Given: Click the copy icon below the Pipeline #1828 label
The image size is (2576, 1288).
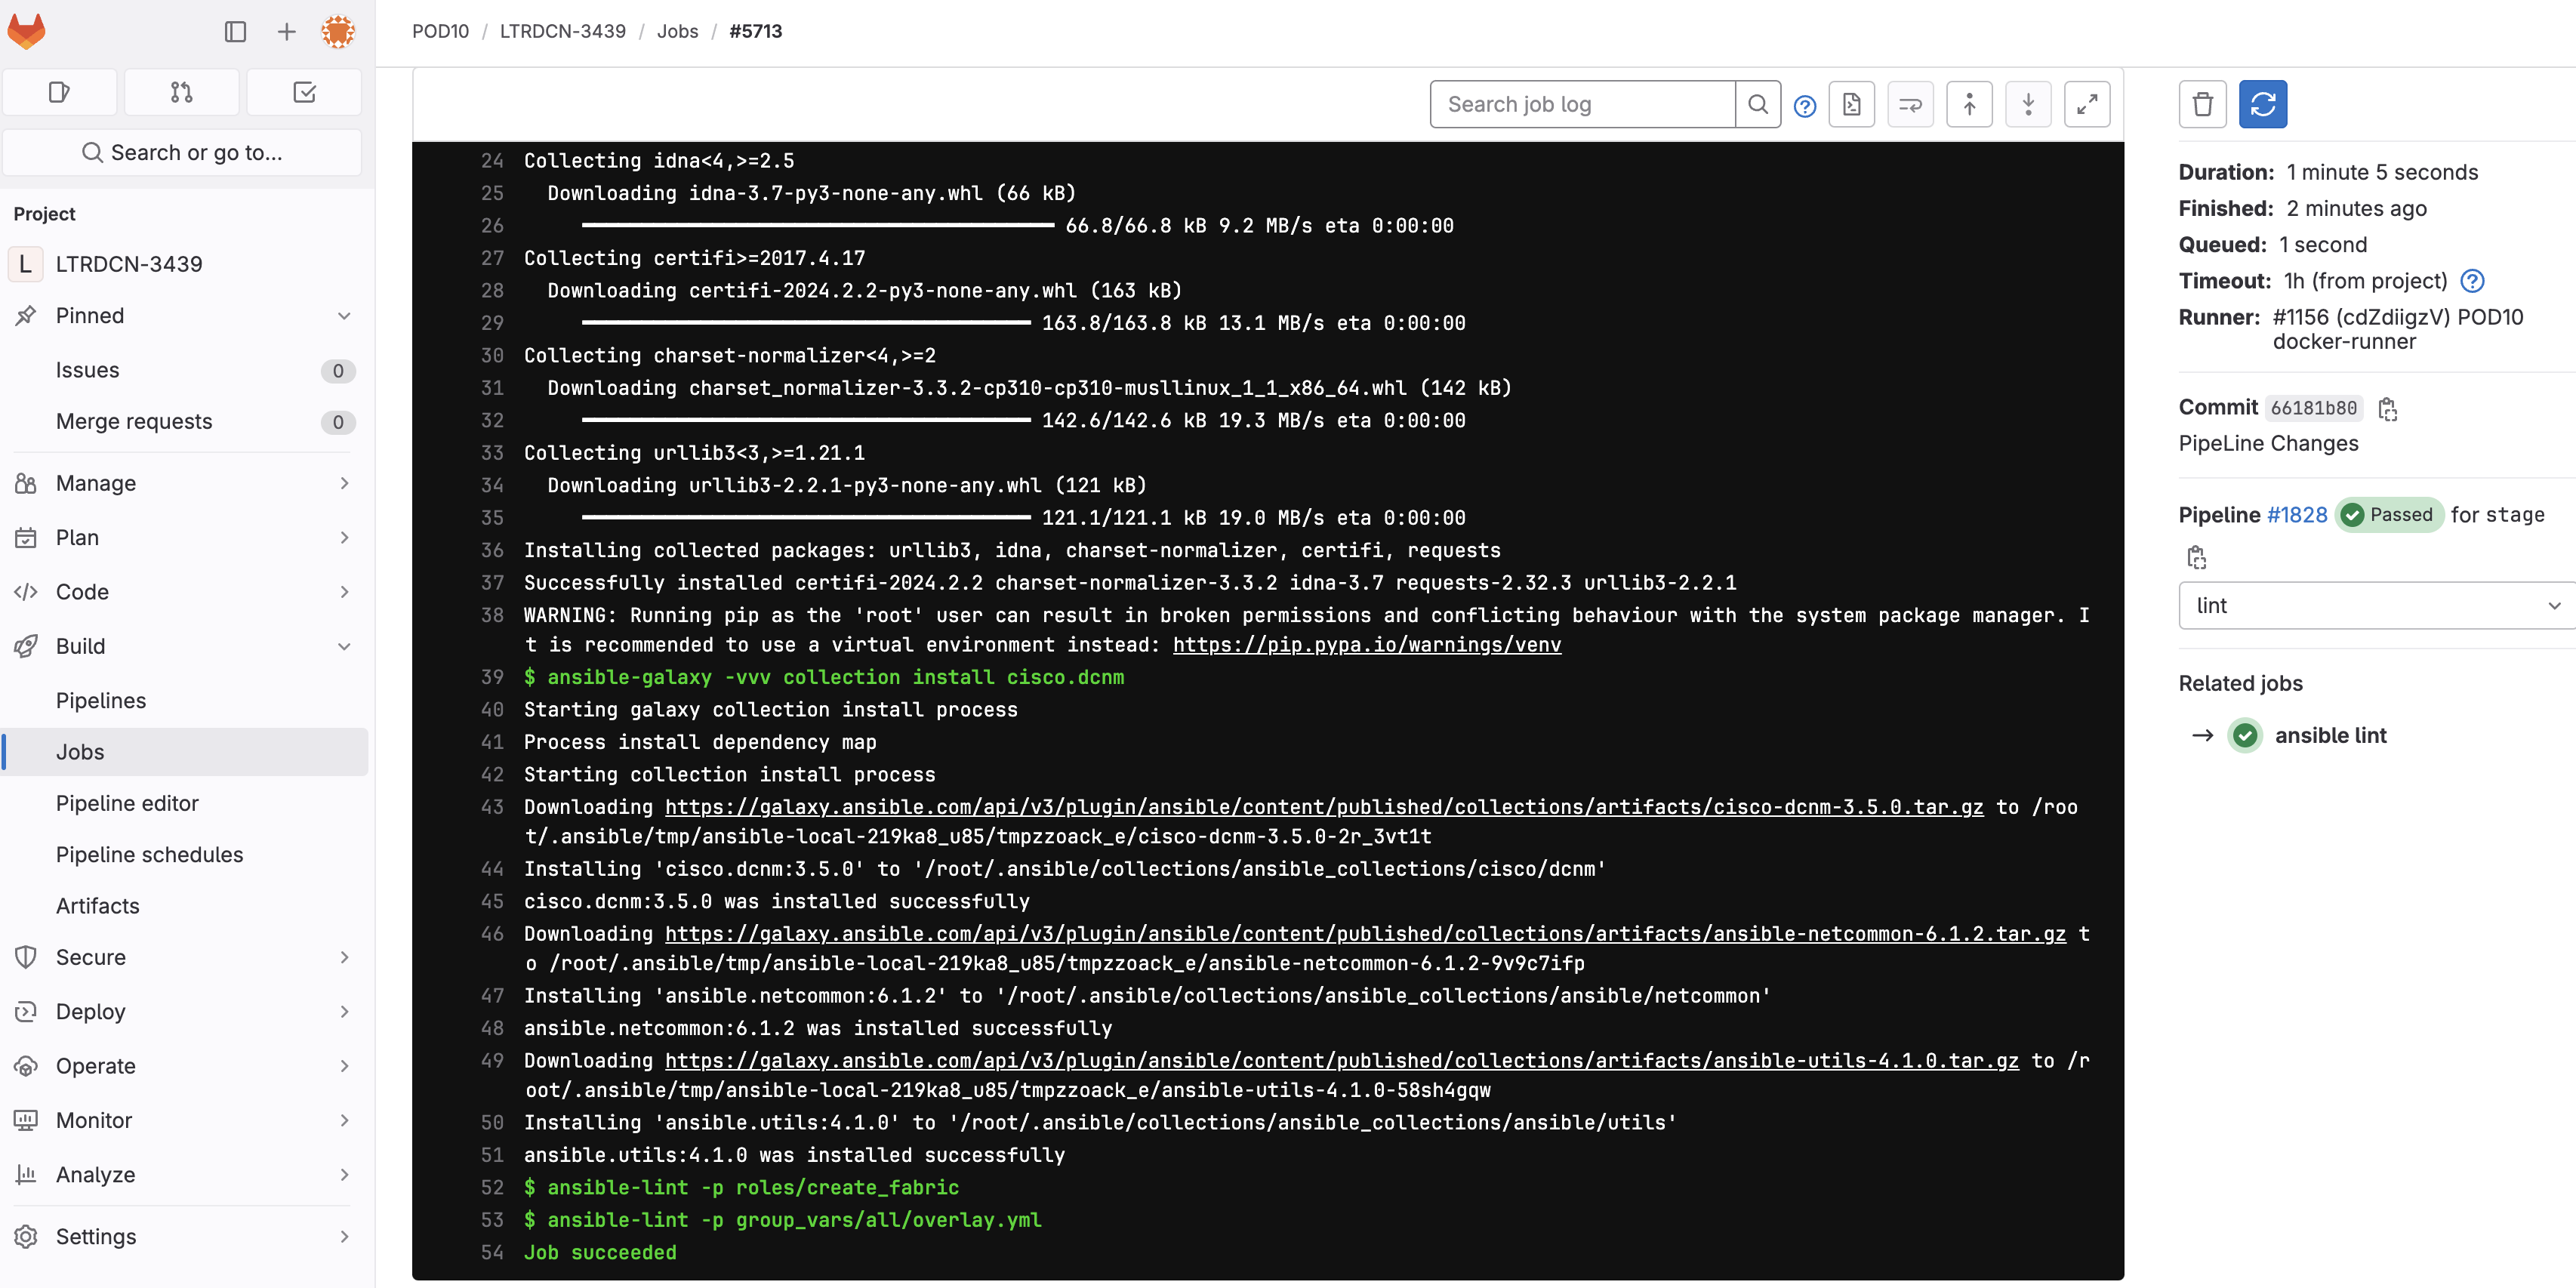Looking at the screenshot, I should (2196, 557).
